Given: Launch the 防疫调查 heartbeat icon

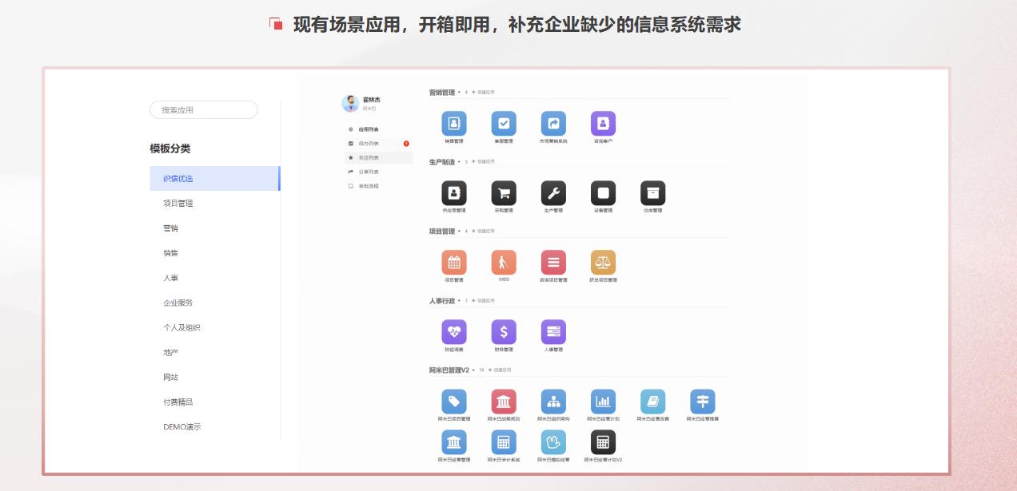Looking at the screenshot, I should (454, 333).
